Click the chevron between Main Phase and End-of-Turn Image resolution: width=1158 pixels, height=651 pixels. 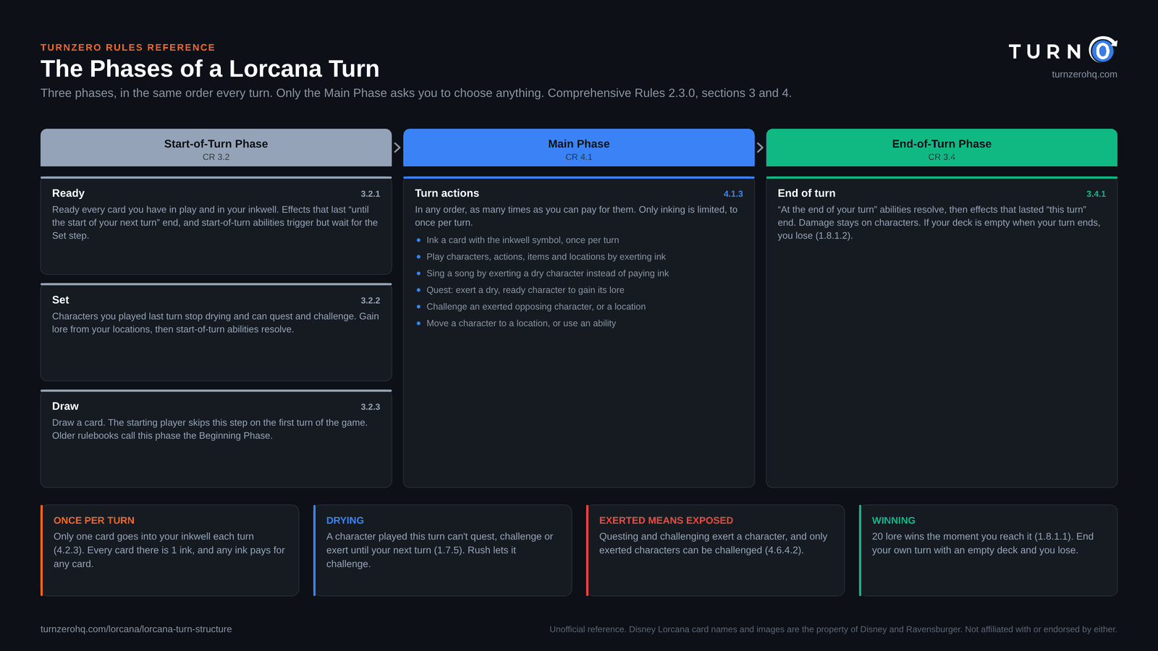[x=760, y=148]
